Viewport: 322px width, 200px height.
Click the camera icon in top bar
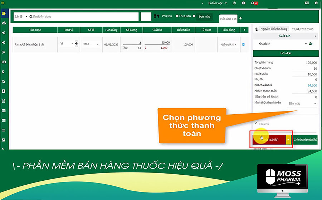click(243, 3)
